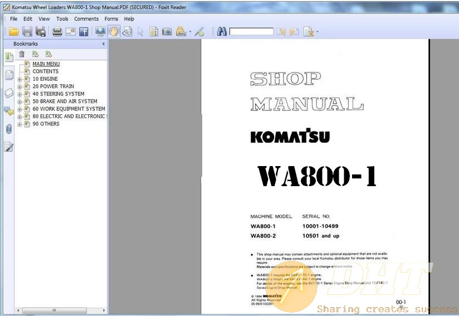Click the delete bookmark trash icon

[22, 54]
